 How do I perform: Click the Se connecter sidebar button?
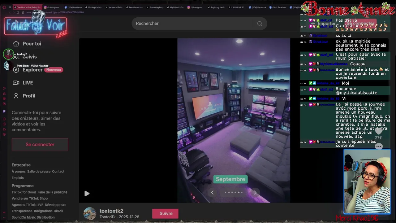(40, 145)
